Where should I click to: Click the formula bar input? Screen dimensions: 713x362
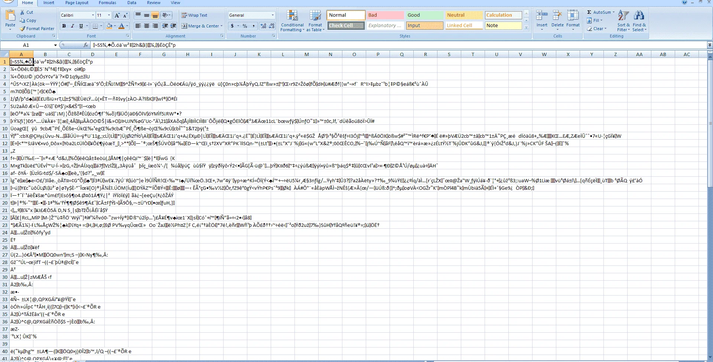click(398, 45)
